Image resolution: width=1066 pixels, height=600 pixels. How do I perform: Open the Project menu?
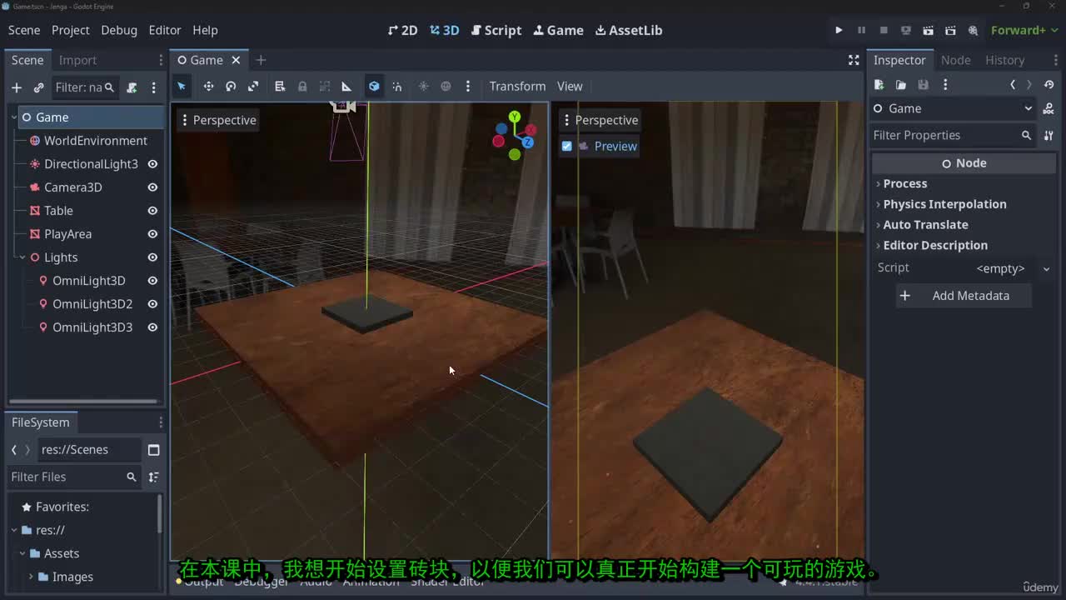[70, 30]
